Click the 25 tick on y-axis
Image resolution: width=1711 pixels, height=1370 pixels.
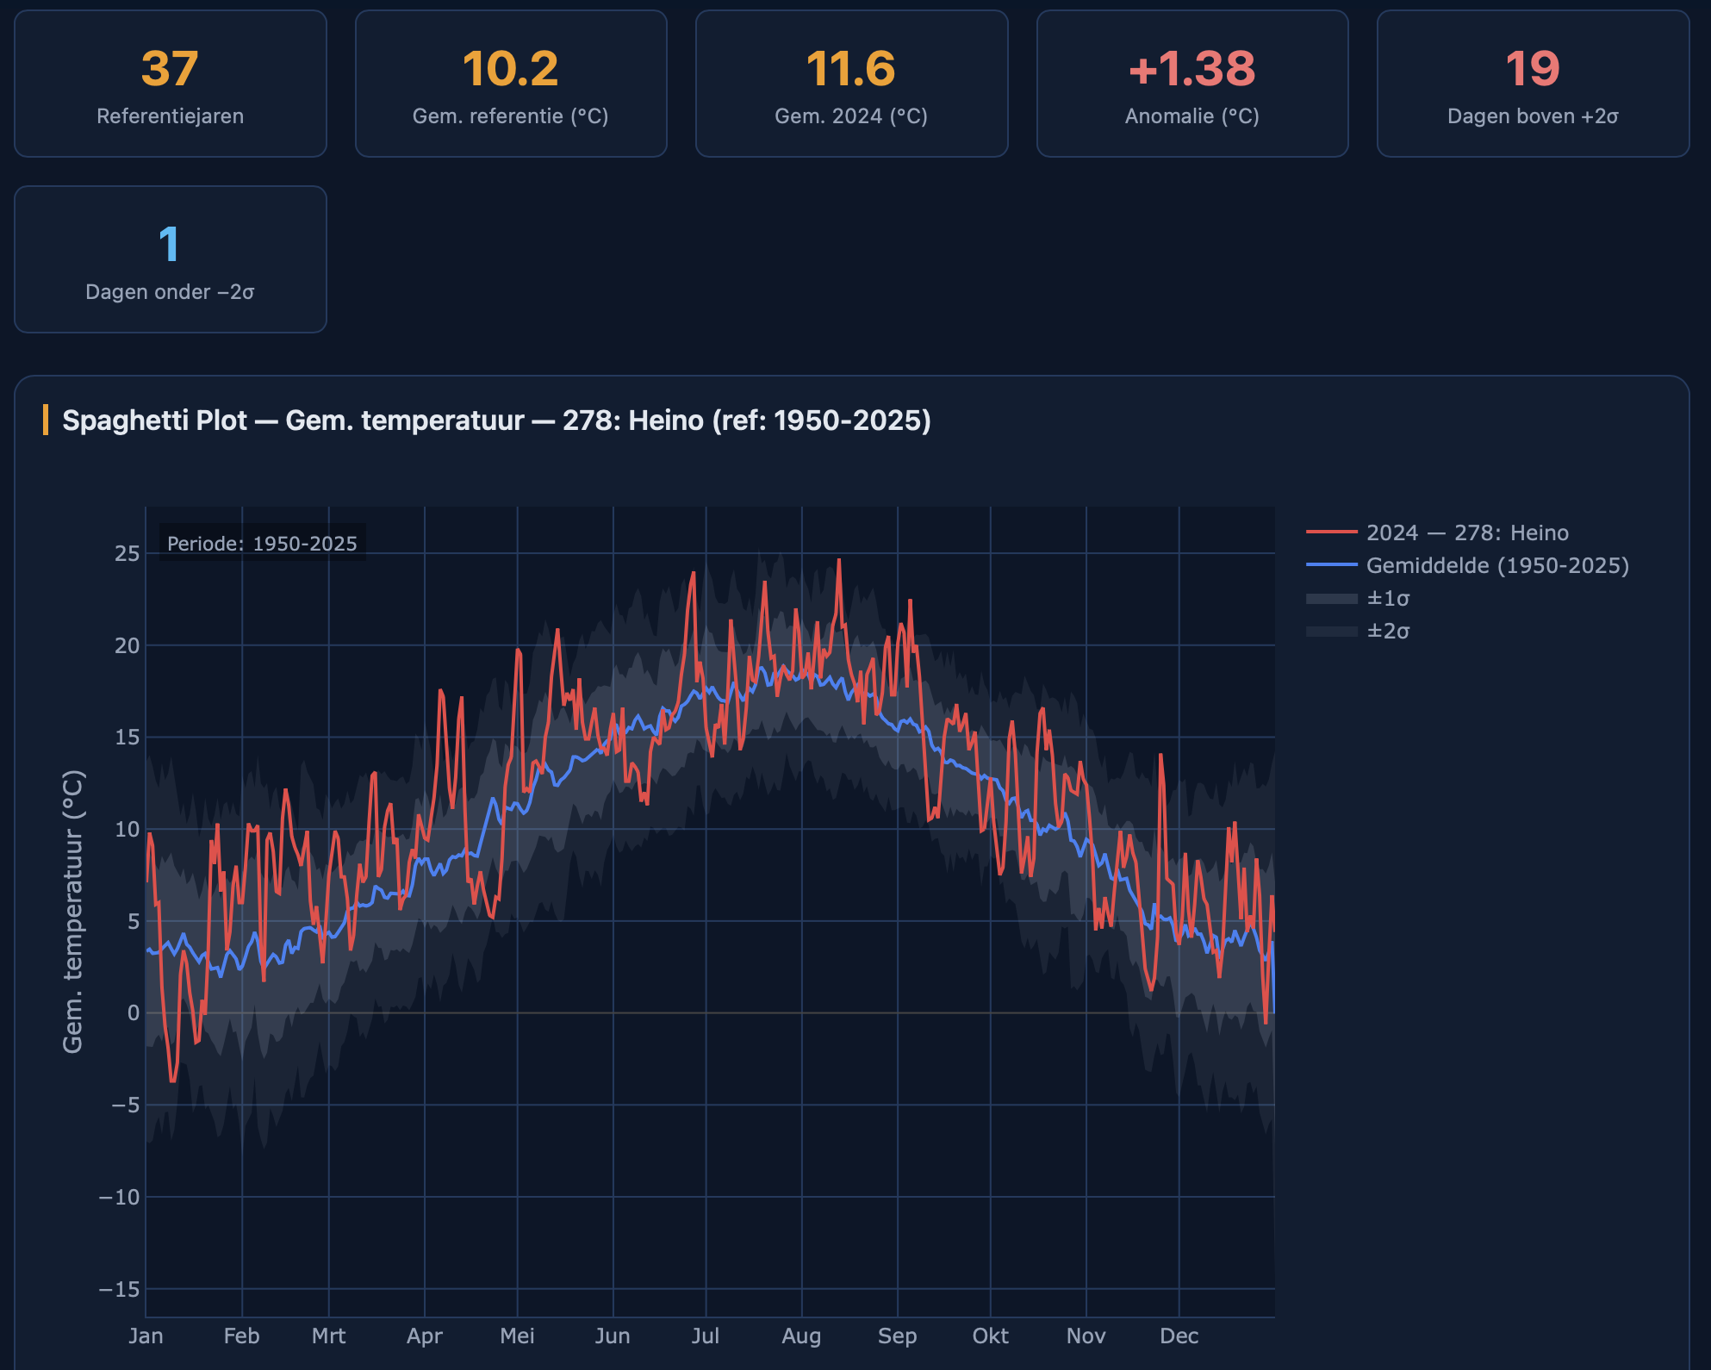pyautogui.click(x=127, y=553)
